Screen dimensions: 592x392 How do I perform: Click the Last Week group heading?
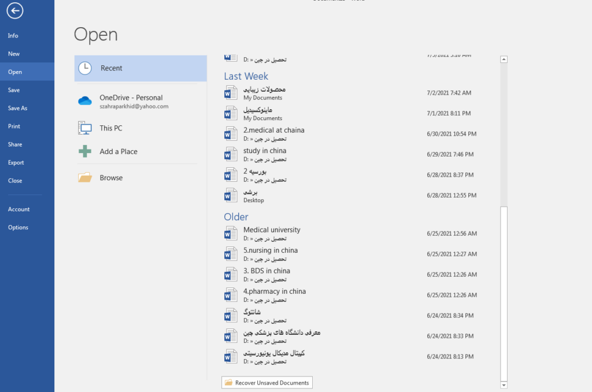246,76
